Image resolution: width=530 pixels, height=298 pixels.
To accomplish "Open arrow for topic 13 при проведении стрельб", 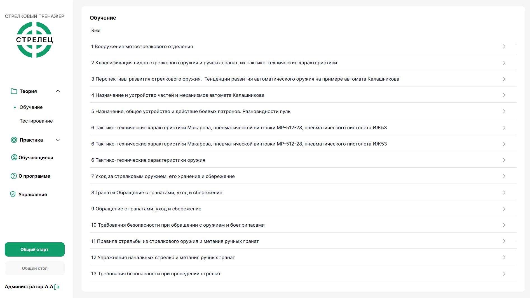I will [x=504, y=274].
